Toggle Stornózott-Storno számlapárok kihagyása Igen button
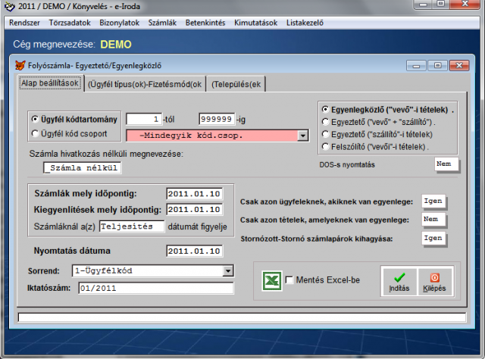485x359 pixels. tap(433, 238)
